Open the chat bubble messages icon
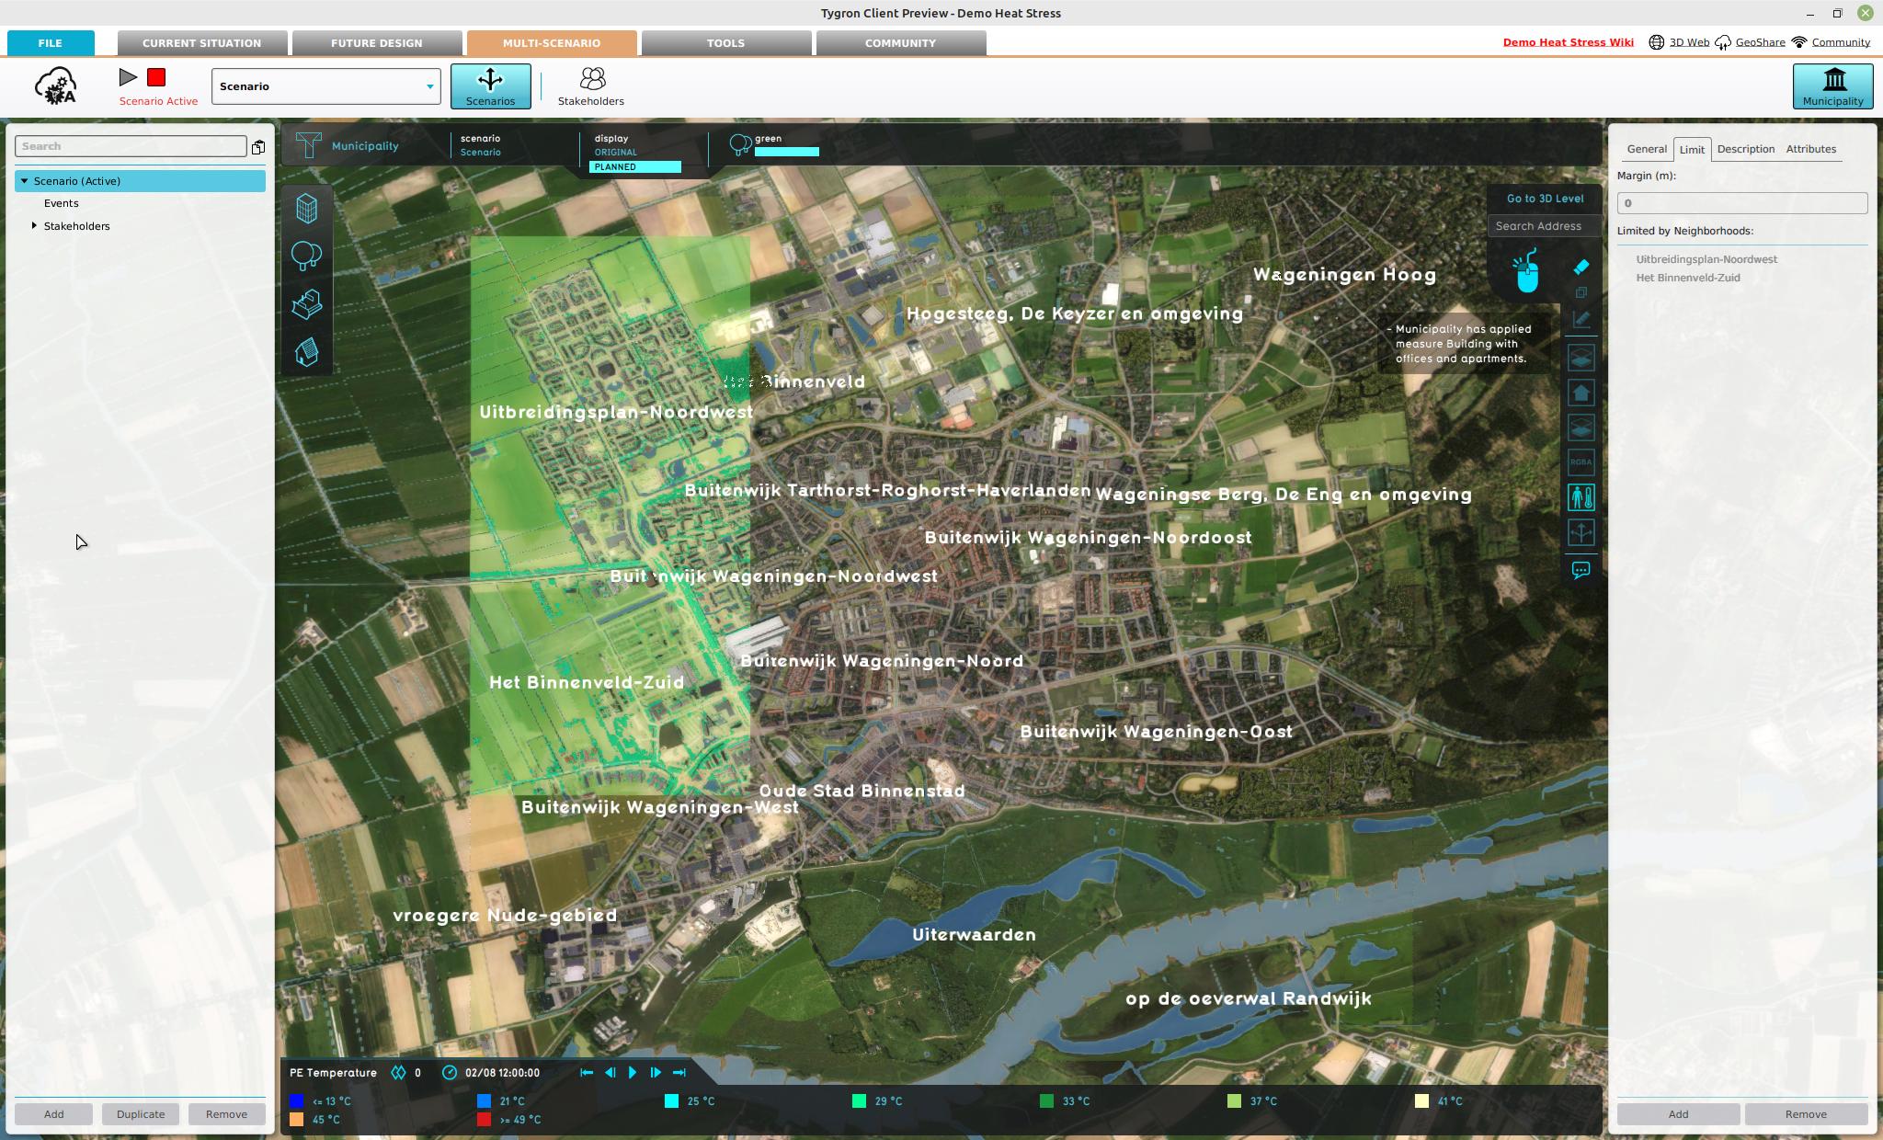The height and width of the screenshot is (1140, 1883). [x=1580, y=570]
